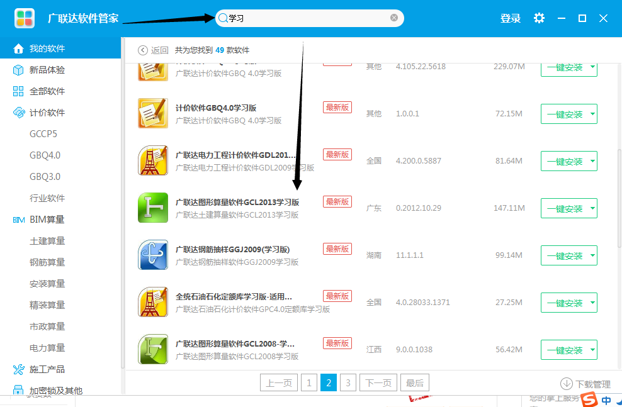
Task: Go to next page with 下一页
Action: (378, 383)
